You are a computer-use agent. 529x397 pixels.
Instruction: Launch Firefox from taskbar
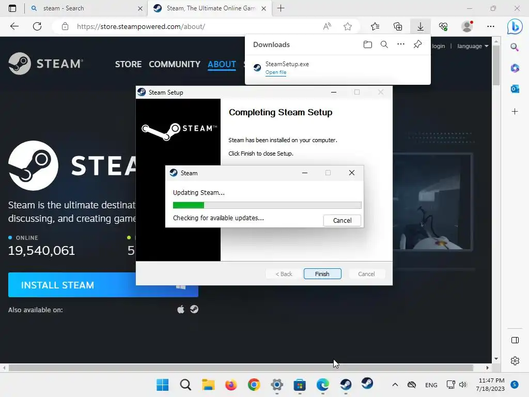(x=231, y=385)
